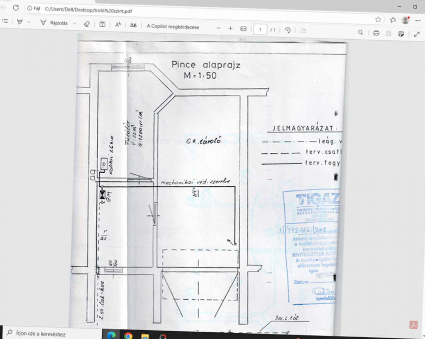Rotate the PDF page
The image size is (425, 339).
pyautogui.click(x=287, y=30)
